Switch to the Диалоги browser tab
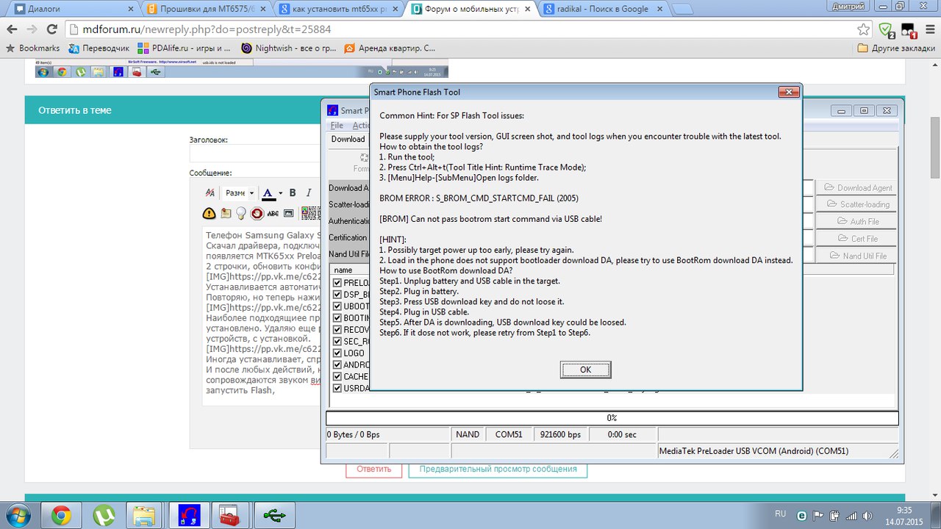 [70, 10]
